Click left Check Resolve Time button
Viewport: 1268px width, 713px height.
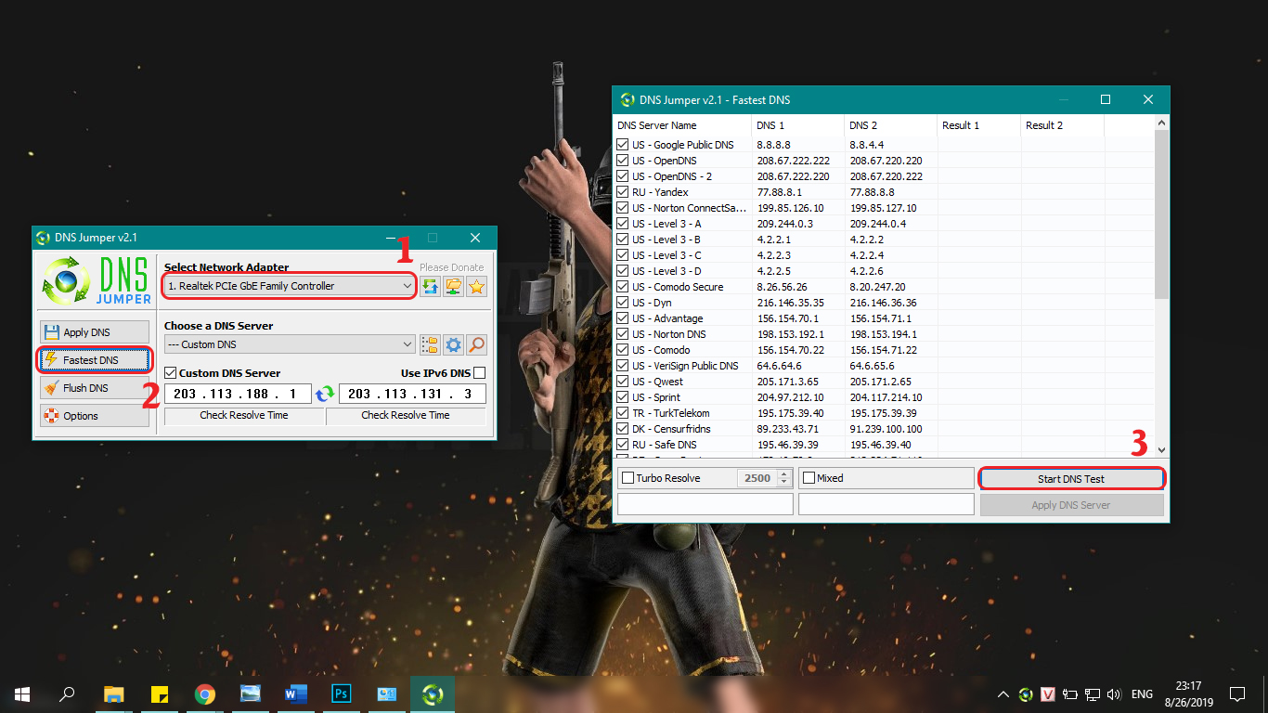pos(244,416)
